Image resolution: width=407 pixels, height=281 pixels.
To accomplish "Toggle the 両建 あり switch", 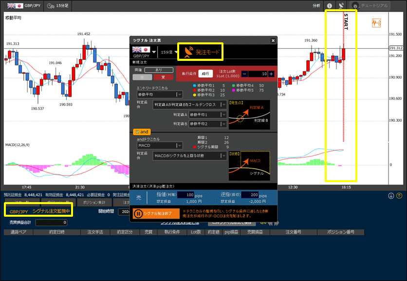I will (x=159, y=70).
